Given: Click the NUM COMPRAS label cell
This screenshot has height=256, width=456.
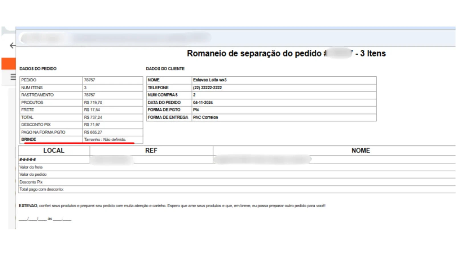Looking at the screenshot, I should click(x=169, y=95).
